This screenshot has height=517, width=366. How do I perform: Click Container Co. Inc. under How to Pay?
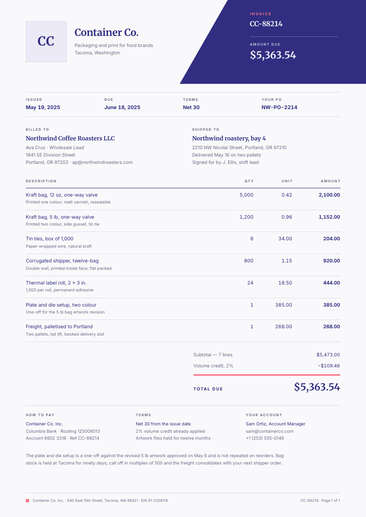coord(44,424)
